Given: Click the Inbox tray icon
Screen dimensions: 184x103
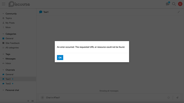Looking at the screenshot, I should click(3, 63).
